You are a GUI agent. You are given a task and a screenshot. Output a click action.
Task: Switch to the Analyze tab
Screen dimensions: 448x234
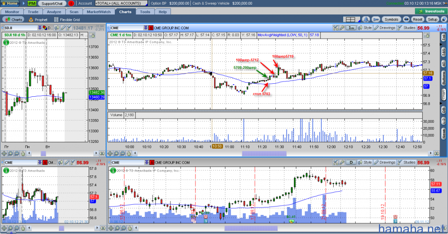54,12
